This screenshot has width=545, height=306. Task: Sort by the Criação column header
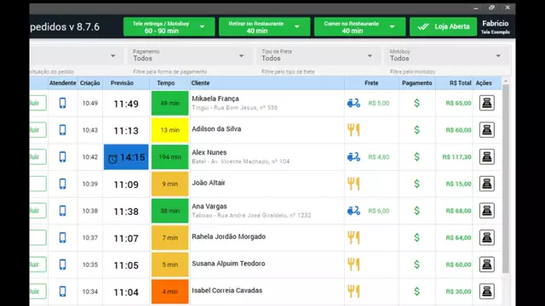coord(89,83)
